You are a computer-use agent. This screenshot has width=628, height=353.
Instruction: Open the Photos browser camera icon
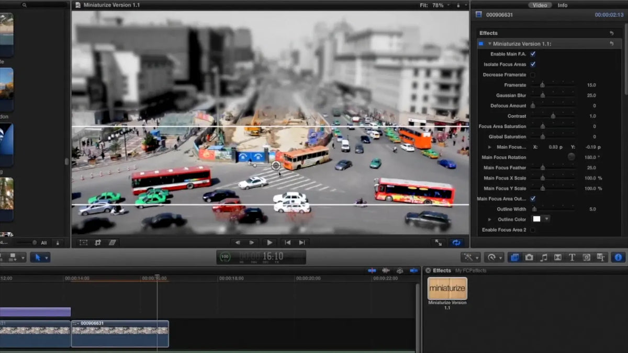[529, 257]
